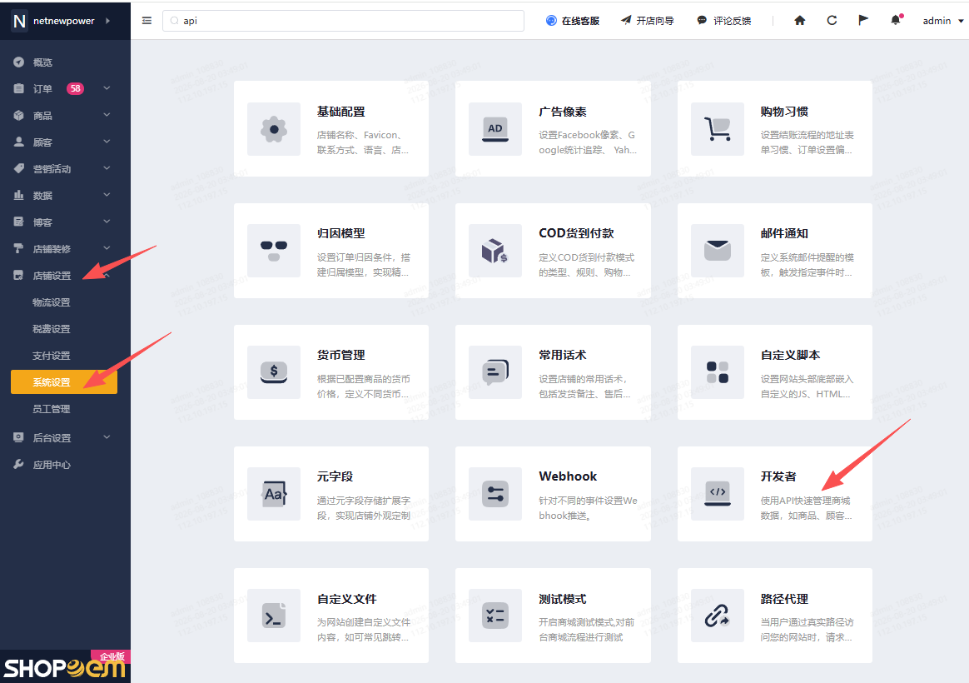Go to 概览 in the sidebar
This screenshot has width=969, height=683.
pos(42,62)
